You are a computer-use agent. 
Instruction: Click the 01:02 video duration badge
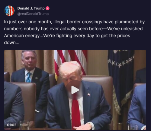(11, 125)
